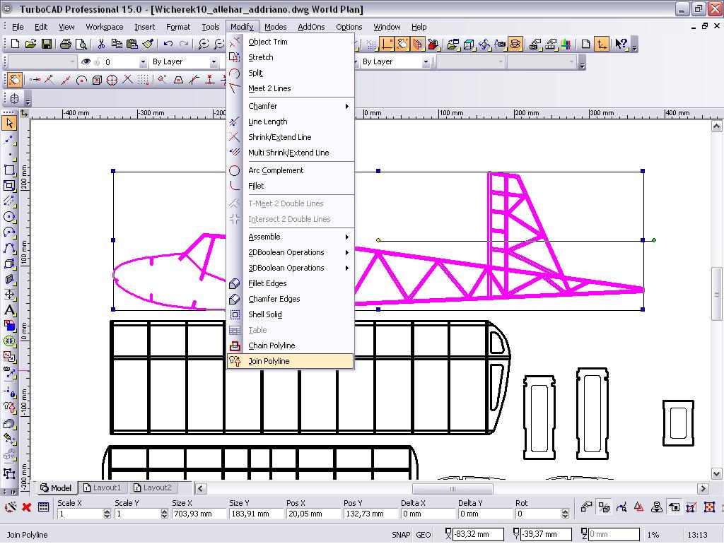Image resolution: width=724 pixels, height=544 pixels.
Task: Click the Print icon in toolbar
Action: [65, 44]
